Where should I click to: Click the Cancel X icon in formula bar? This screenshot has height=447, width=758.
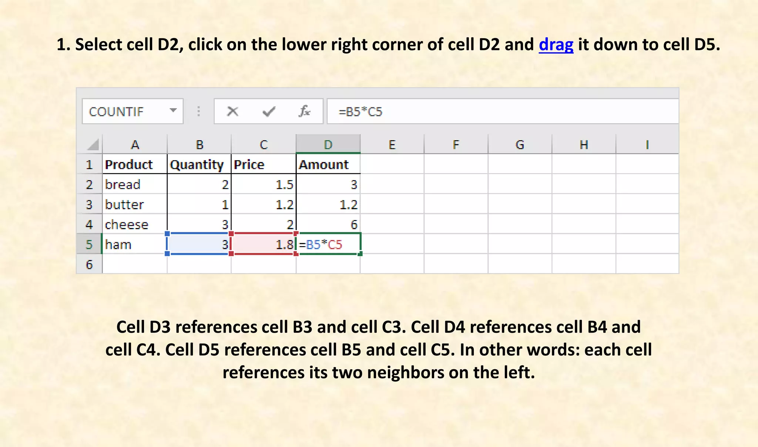pos(232,111)
